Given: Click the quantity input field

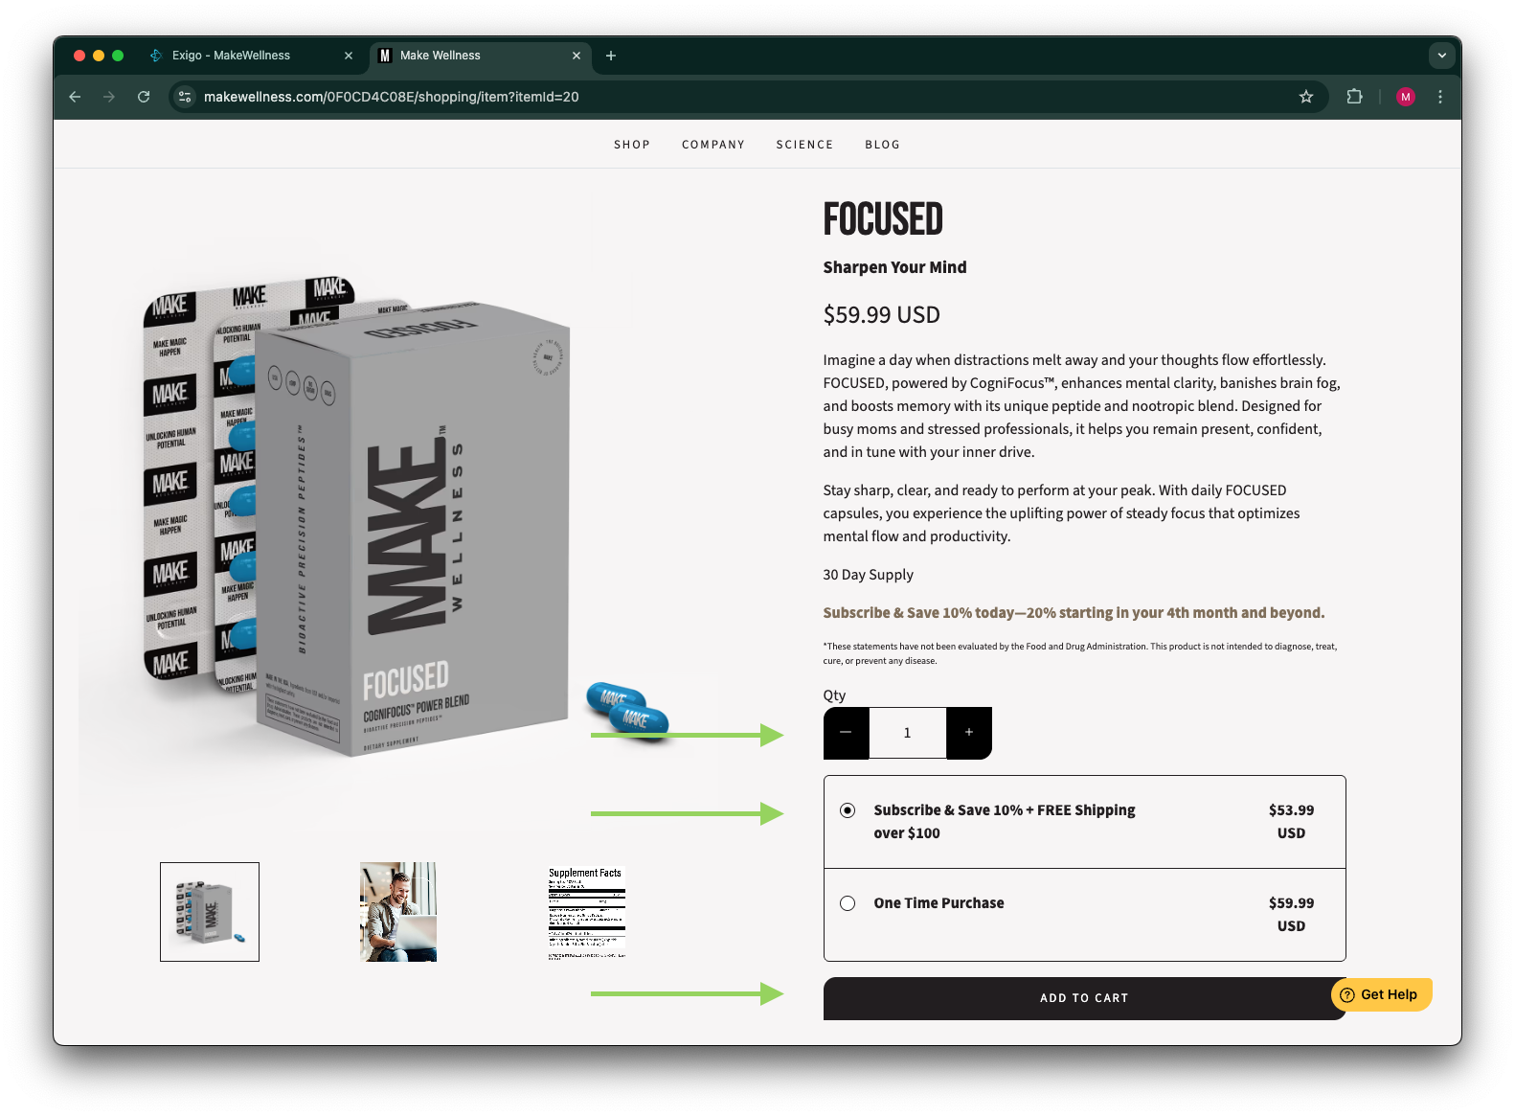Looking at the screenshot, I should point(907,733).
